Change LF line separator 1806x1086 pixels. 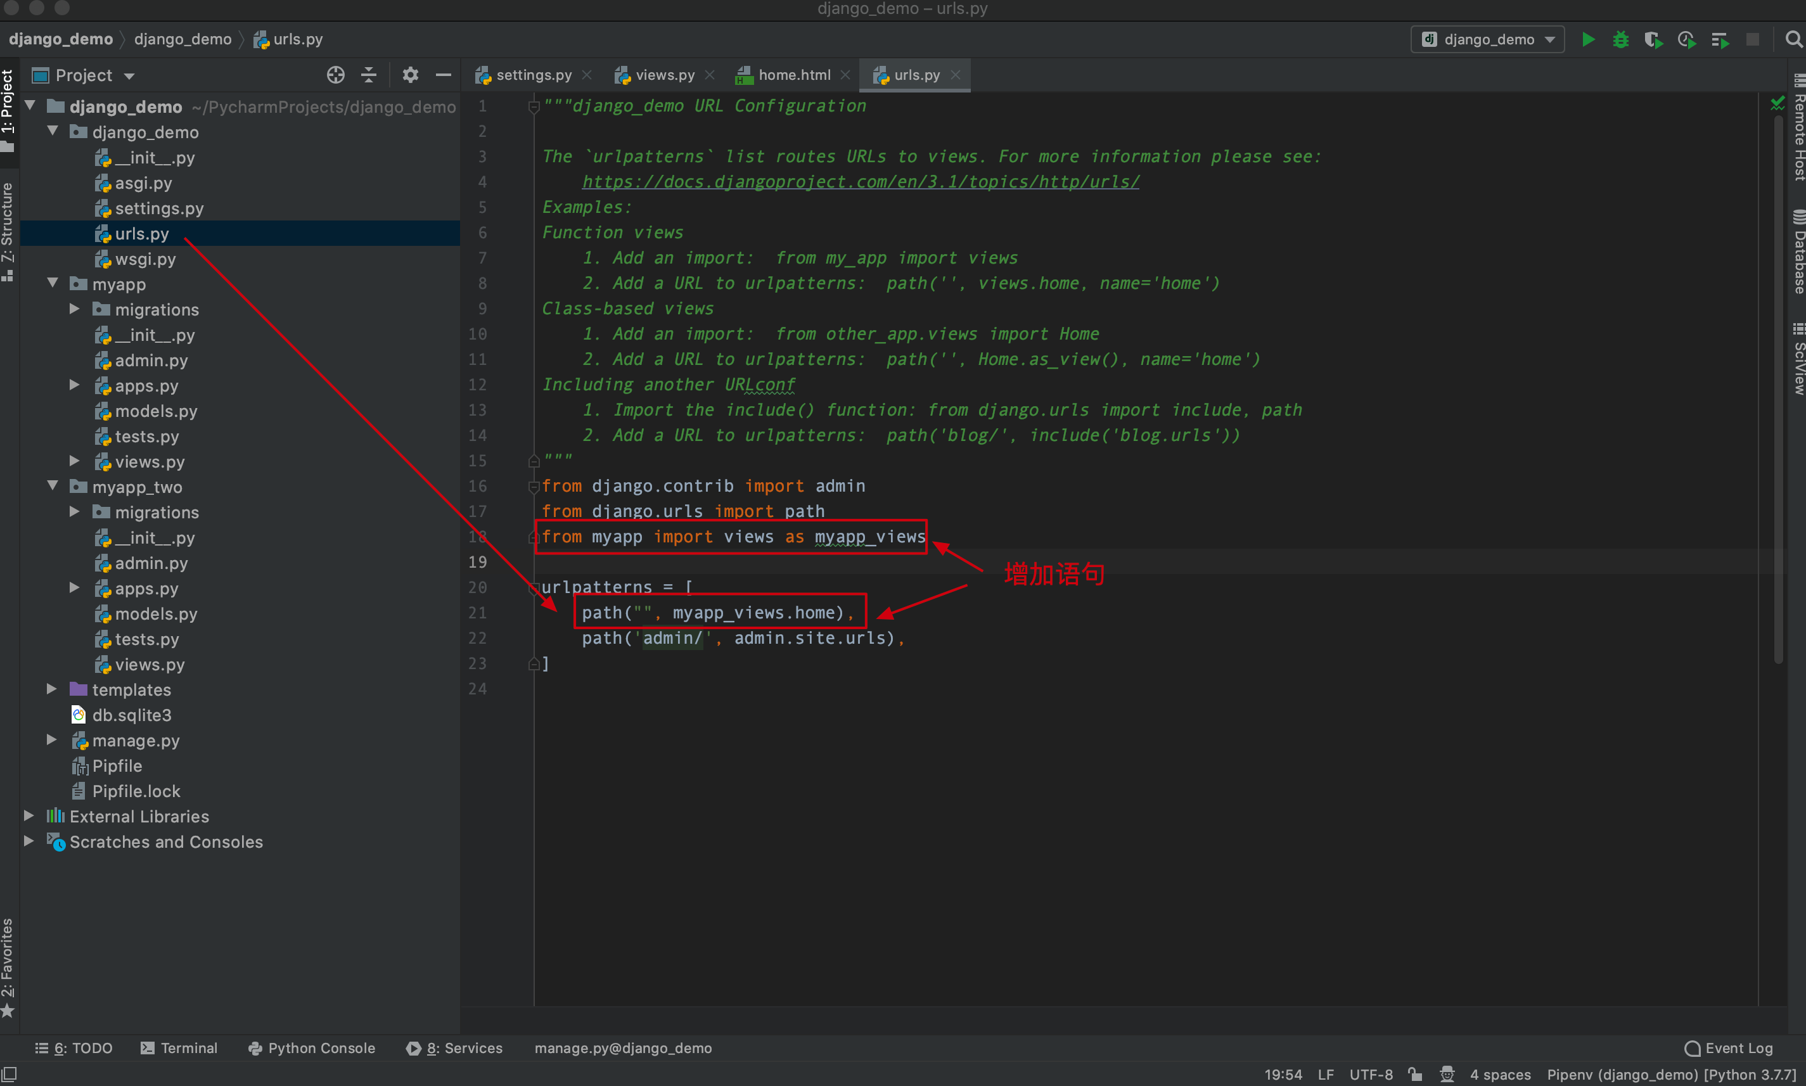tap(1325, 1075)
